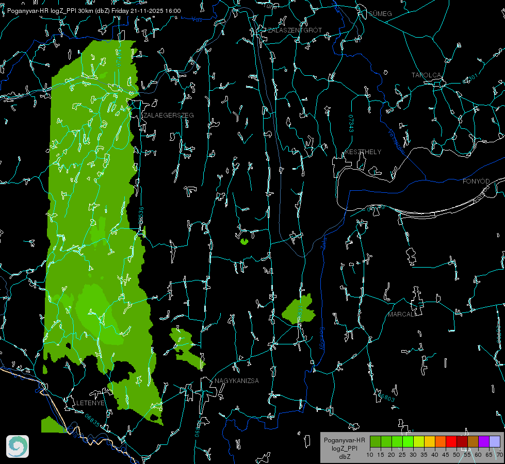This screenshot has width=505, height=464.
Task: Click the NAGYKANIZSA city label
Action: (x=237, y=381)
